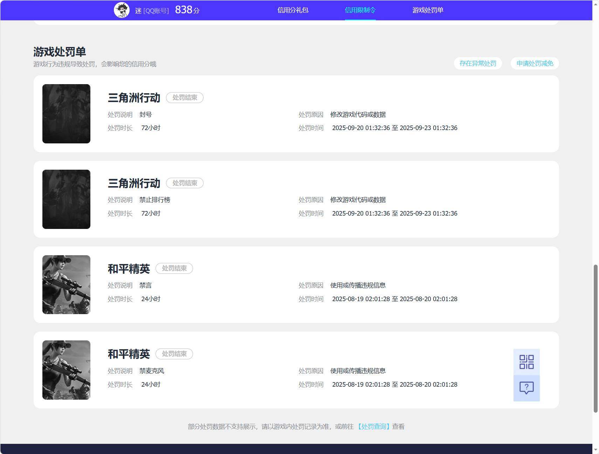Viewport: 599px width, 454px height.
Task: Click the 处罚结束 badge on the 封号 record
Action: tap(185, 97)
